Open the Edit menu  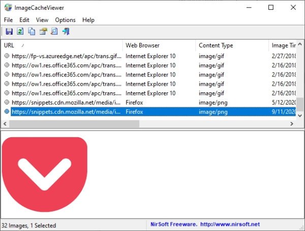click(24, 20)
